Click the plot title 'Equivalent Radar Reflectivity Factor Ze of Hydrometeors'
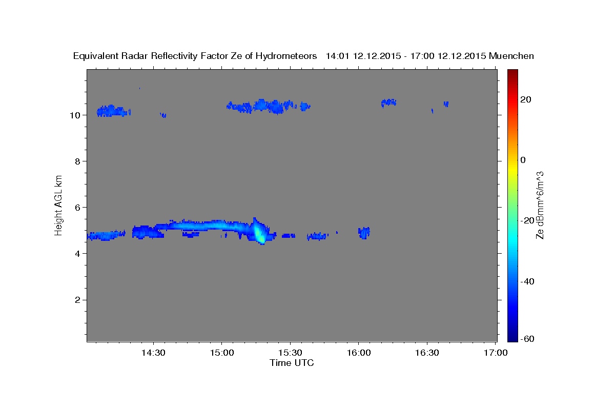 coord(195,56)
